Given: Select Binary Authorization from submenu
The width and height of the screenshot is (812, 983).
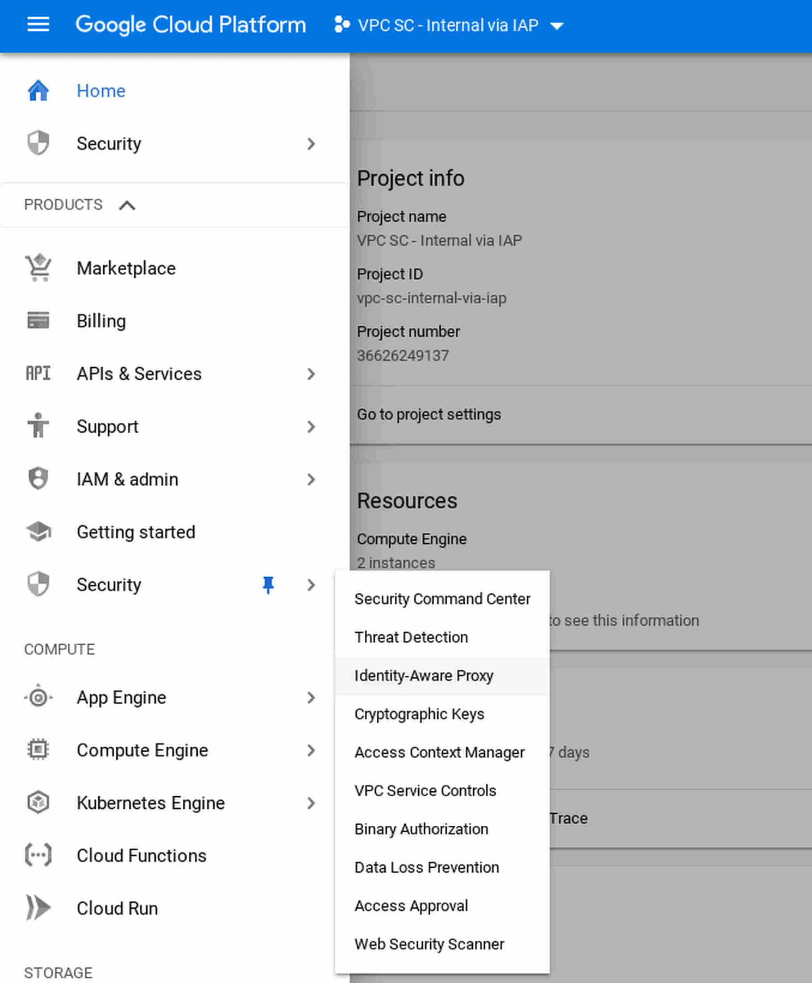Looking at the screenshot, I should [442, 829].
